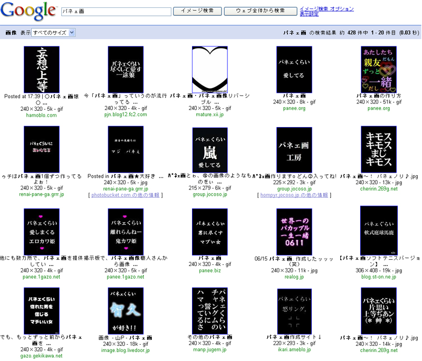This screenshot has height=361, width=422.
Task: Open the イメージ検索 オプション link
Action: pyautogui.click(x=327, y=9)
